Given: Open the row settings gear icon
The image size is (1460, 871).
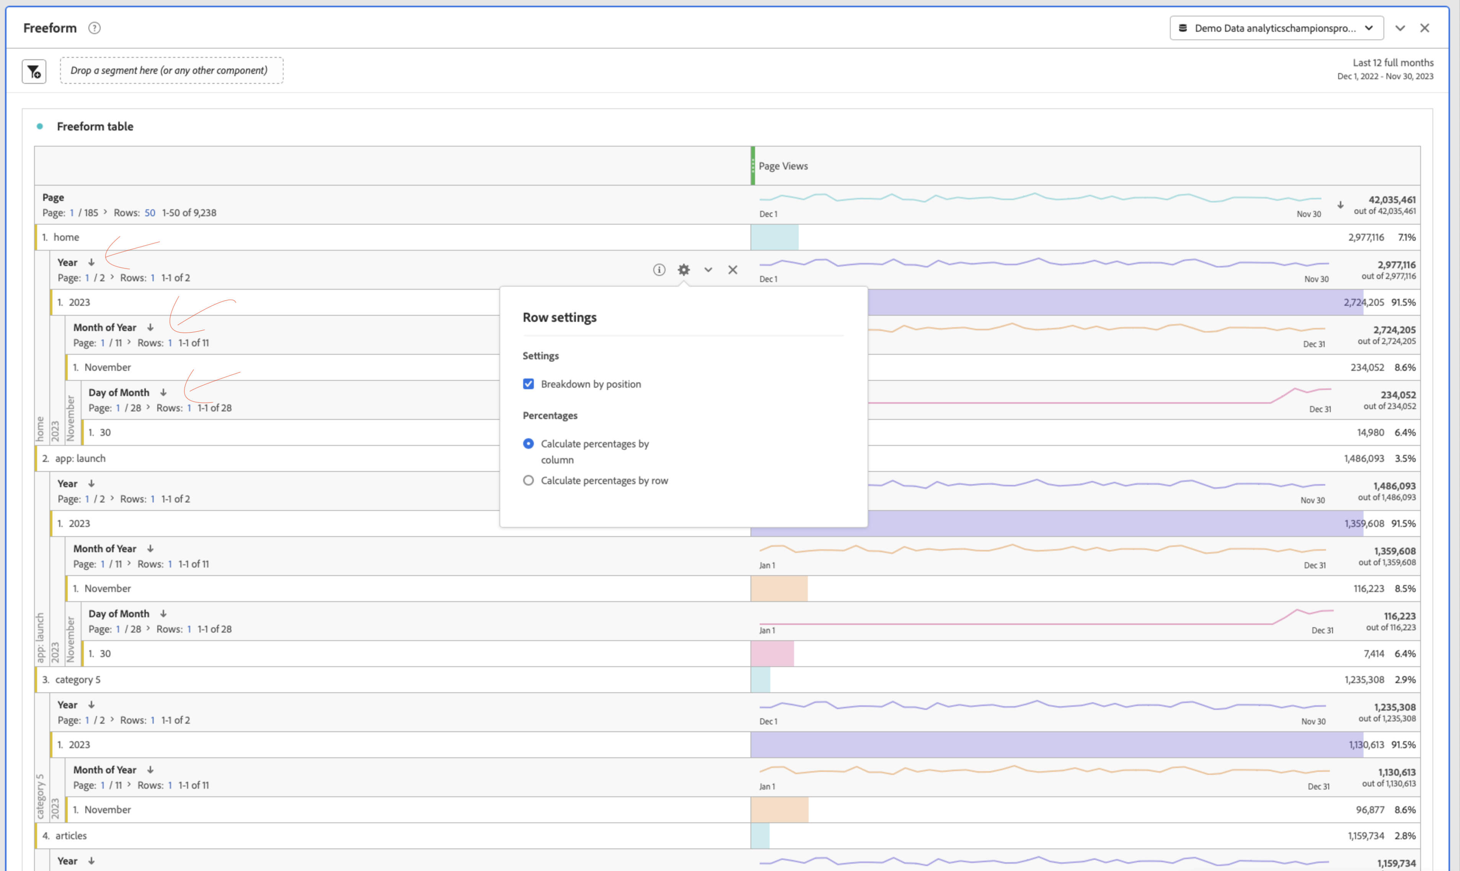Looking at the screenshot, I should click(x=684, y=269).
